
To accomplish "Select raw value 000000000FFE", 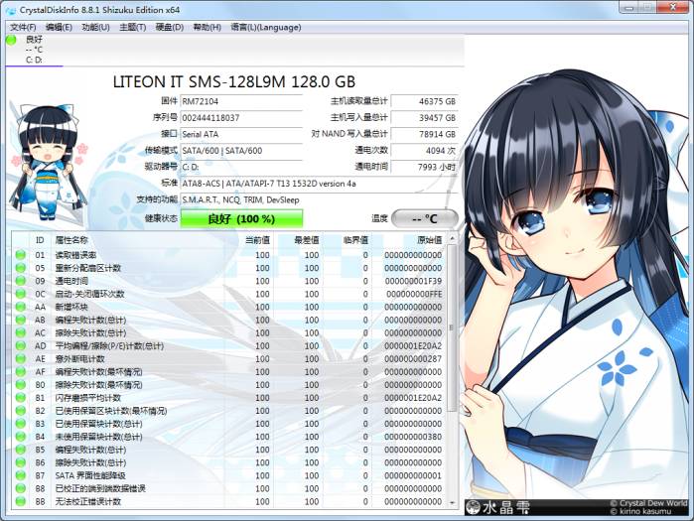I will 414,294.
